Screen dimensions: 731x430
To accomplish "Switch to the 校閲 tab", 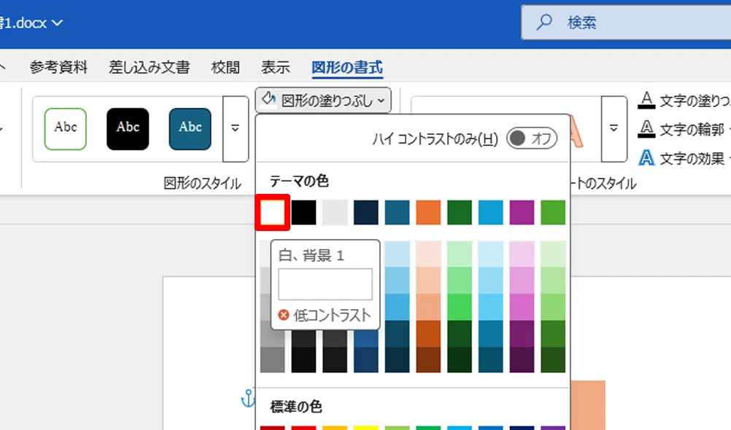I will 225,67.
